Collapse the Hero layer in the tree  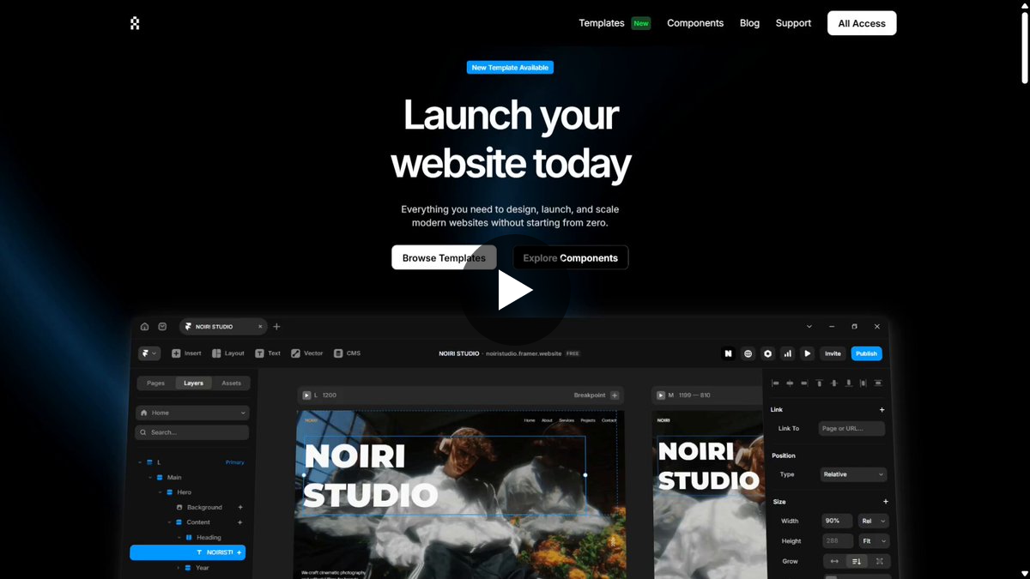[160, 492]
